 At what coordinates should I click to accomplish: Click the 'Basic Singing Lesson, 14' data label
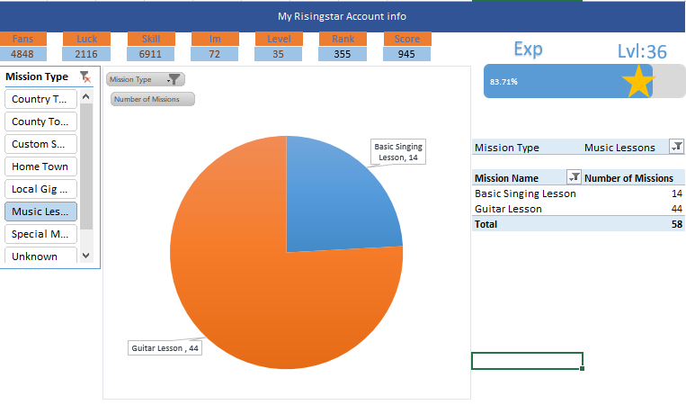point(398,152)
